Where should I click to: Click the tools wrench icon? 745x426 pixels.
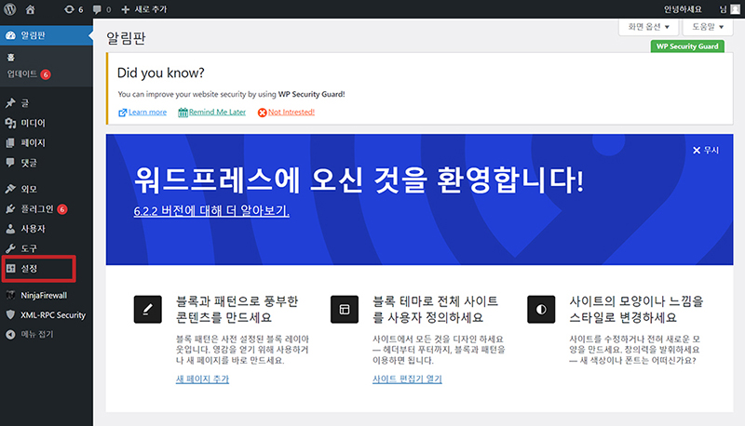coord(10,248)
